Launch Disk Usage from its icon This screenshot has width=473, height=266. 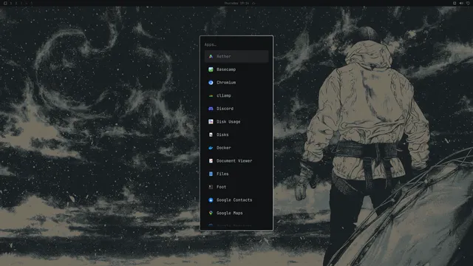pos(211,121)
